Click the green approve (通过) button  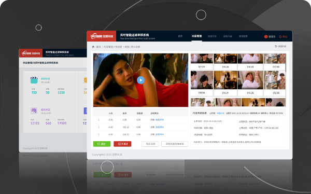coord(102,144)
